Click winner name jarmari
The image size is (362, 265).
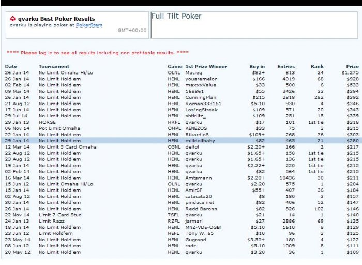[x=194, y=221]
